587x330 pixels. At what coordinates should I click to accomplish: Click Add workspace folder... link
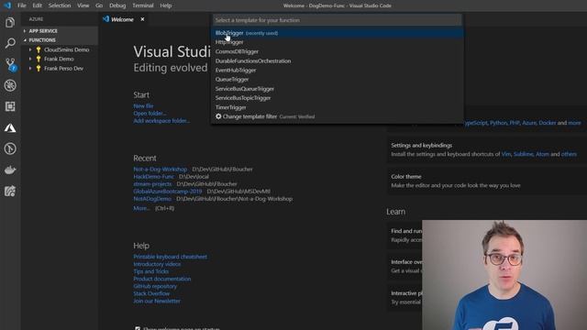pos(161,121)
